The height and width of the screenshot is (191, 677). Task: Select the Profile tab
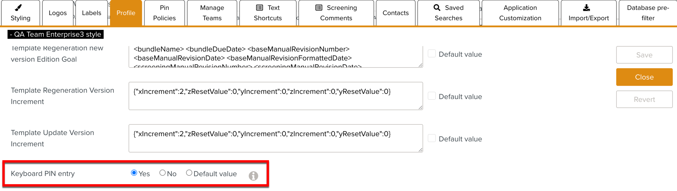click(x=126, y=13)
